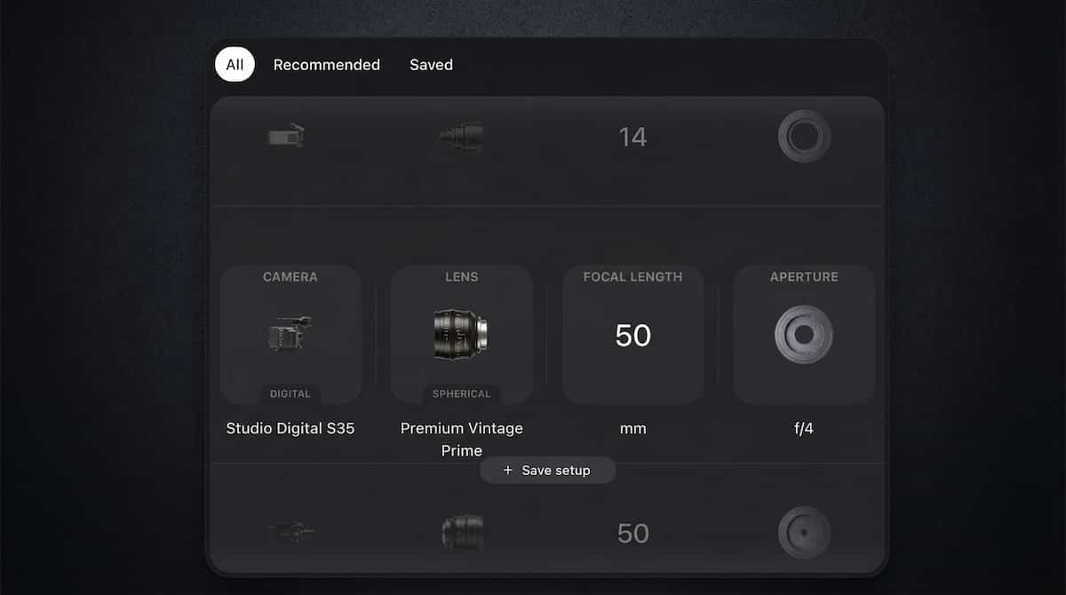This screenshot has width=1066, height=595.
Task: Choose the 14 focal length in top row
Action: (x=632, y=137)
